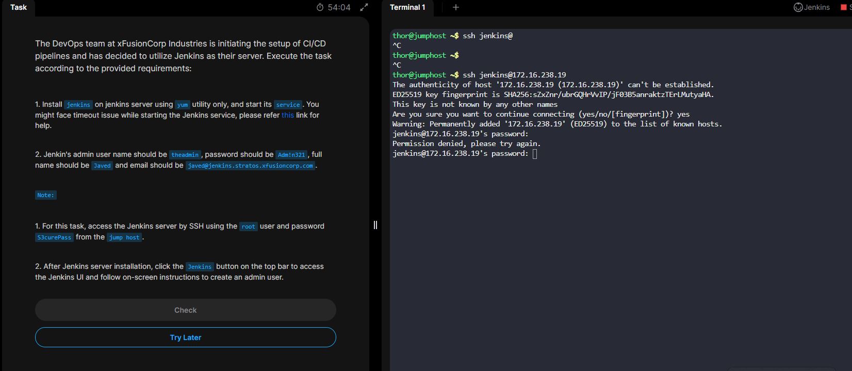Select the Terminal 1 tab
The image size is (852, 371).
[x=407, y=7]
